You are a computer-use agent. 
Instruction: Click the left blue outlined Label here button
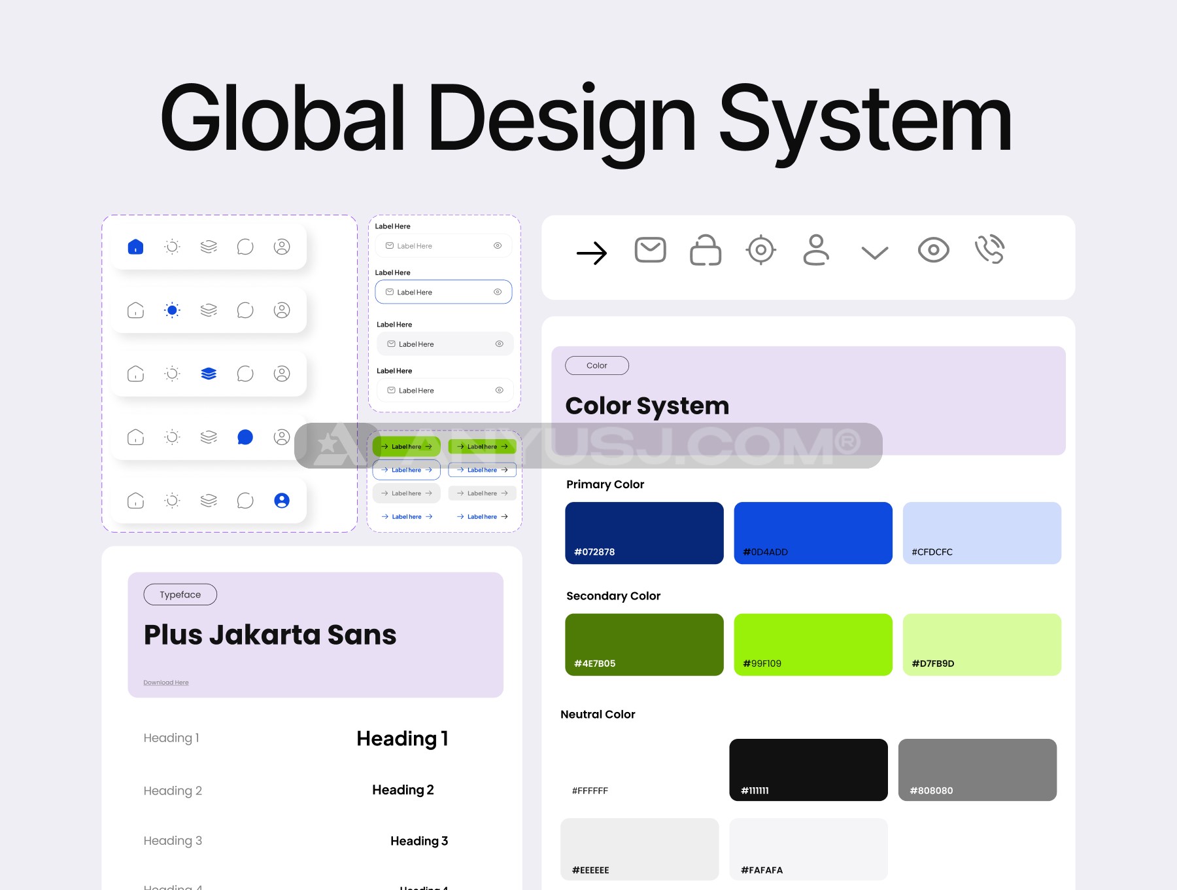click(x=407, y=470)
